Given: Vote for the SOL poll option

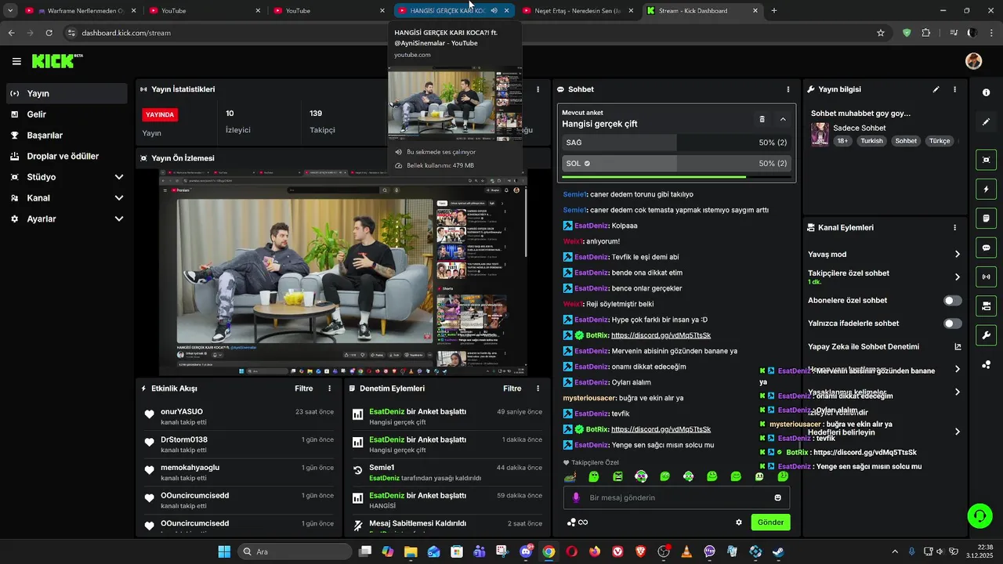Looking at the screenshot, I should tap(675, 164).
